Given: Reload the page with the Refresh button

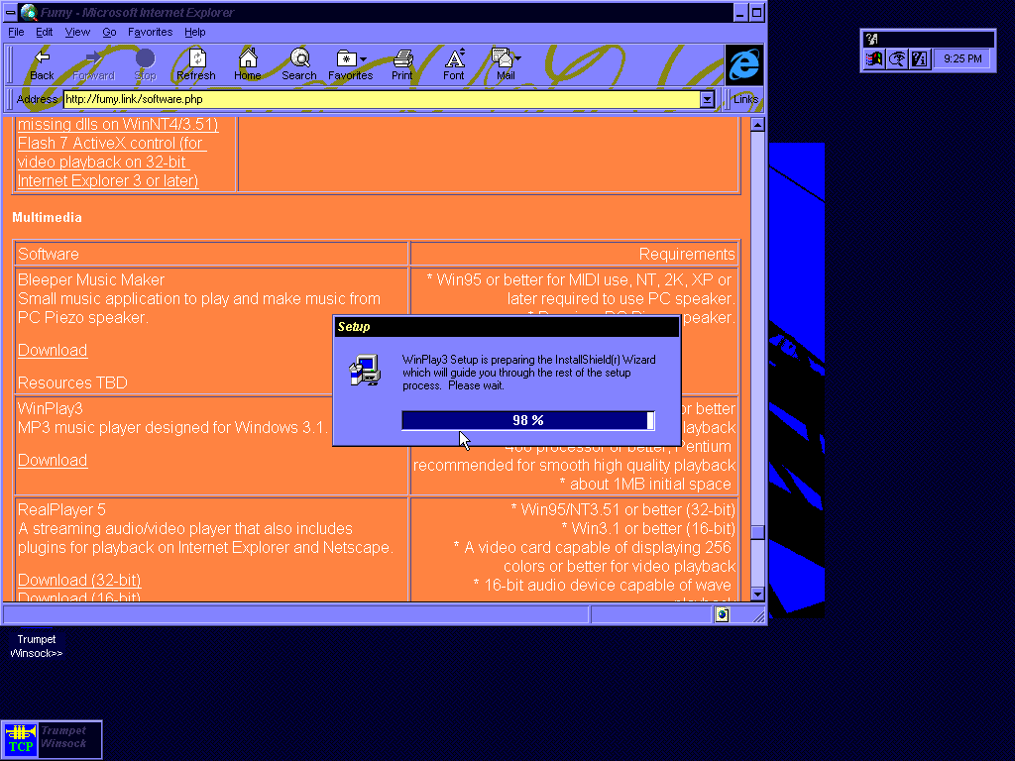Looking at the screenshot, I should coord(196,64).
